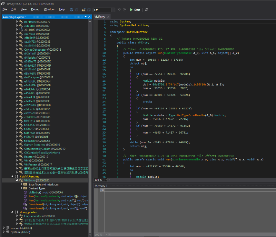Select the RunInternal unsafe method icon
This screenshot has width=276, height=237.
pos(25,208)
